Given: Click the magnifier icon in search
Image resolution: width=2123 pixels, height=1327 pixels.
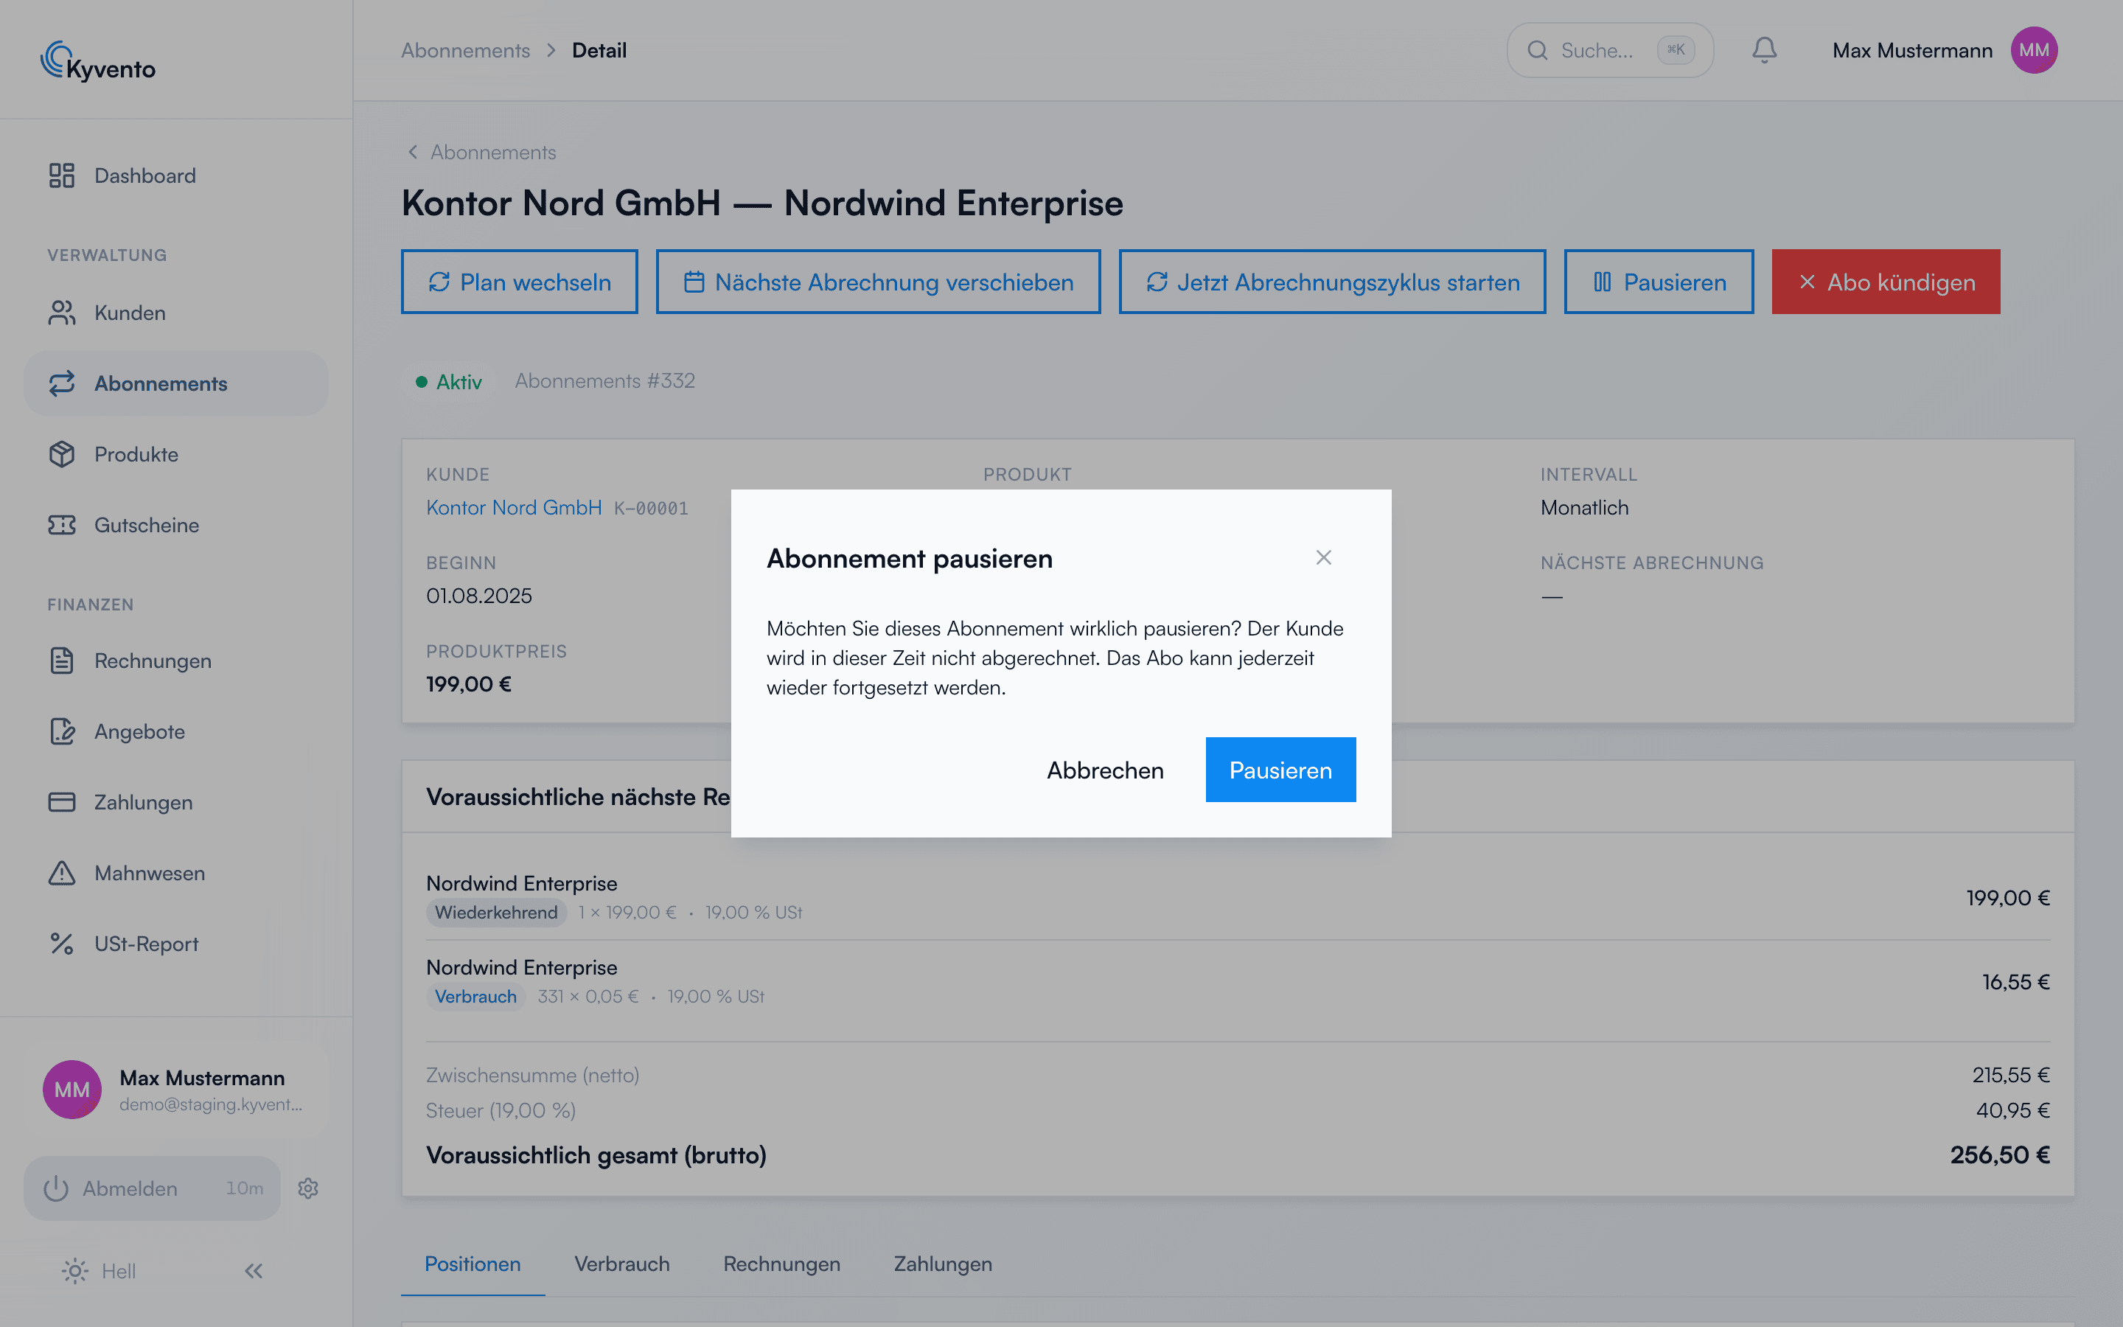Looking at the screenshot, I should pos(1537,50).
